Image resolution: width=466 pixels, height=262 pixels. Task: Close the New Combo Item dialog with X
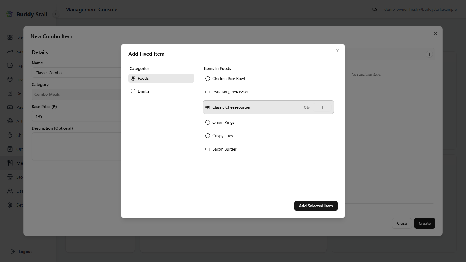435,33
